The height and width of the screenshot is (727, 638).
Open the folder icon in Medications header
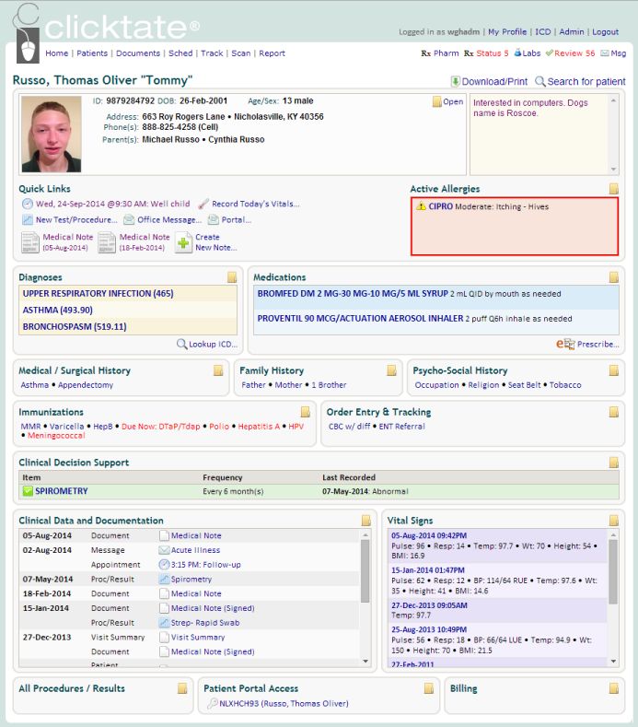[614, 277]
